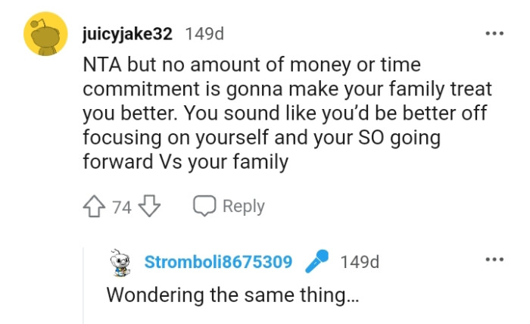Open more options for Stromboli8675309's reply
Screen dimensions: 530x324
[494, 260]
